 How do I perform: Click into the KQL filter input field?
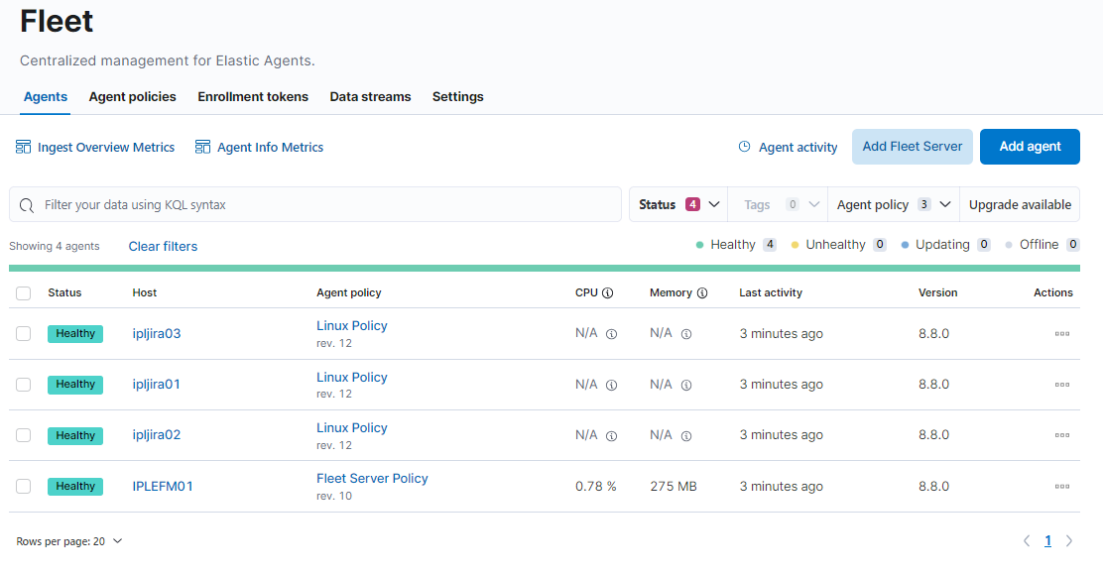315,204
